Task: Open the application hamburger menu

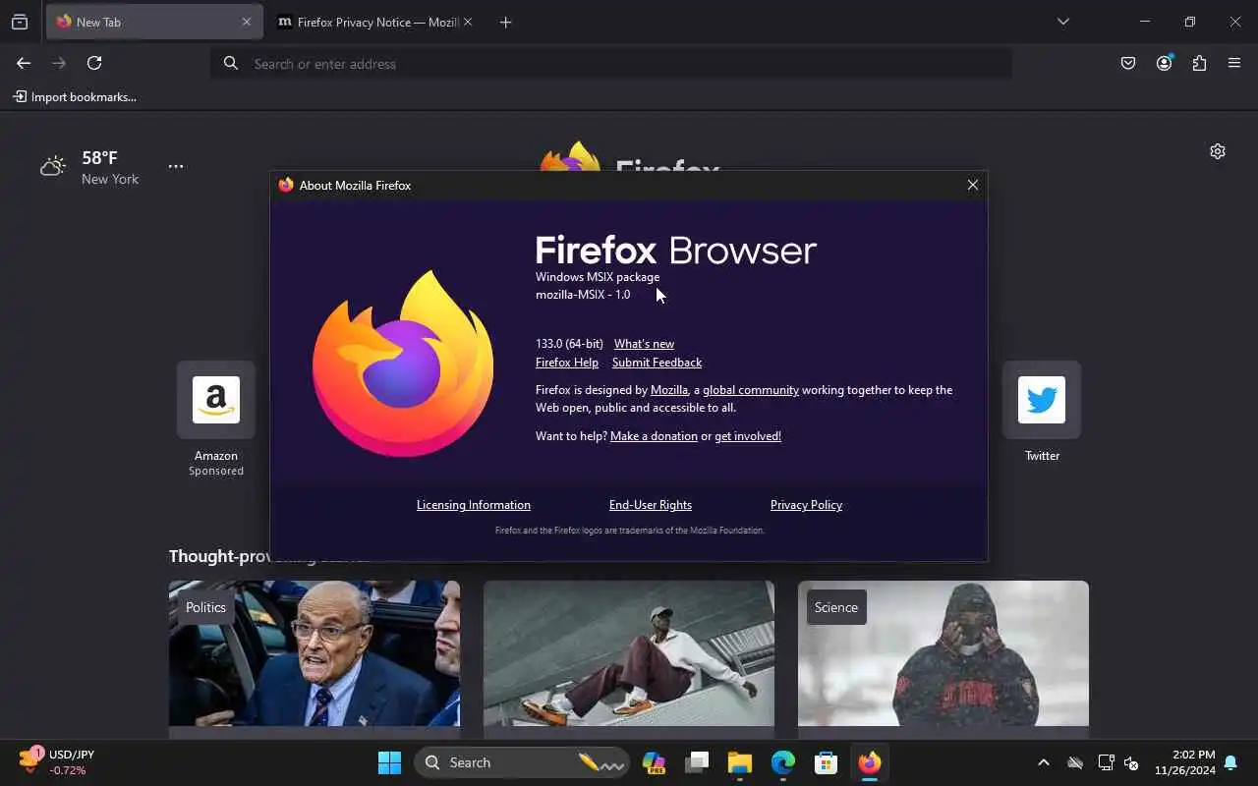Action: point(1234,63)
